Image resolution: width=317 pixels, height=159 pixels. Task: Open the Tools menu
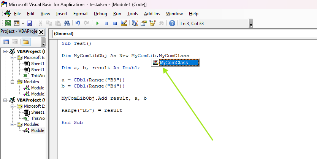click(133, 14)
